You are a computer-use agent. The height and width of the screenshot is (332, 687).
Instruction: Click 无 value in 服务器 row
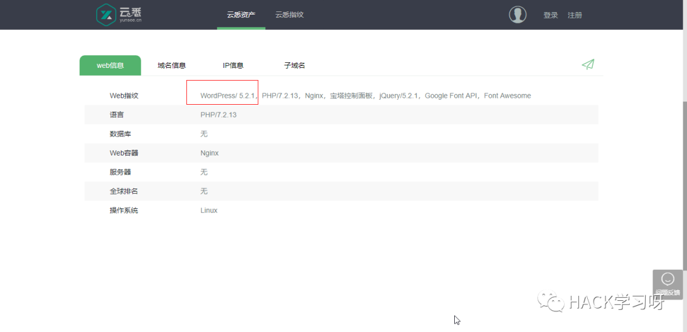[x=204, y=172]
